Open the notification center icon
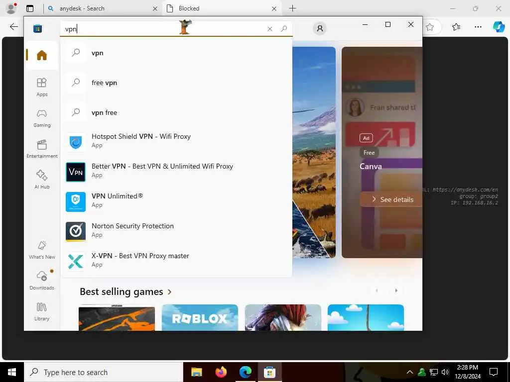 click(494, 372)
